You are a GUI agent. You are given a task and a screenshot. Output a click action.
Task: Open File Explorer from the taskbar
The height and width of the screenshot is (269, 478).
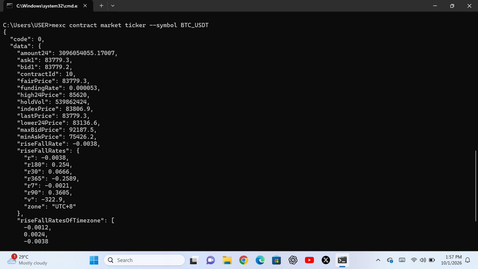227,260
